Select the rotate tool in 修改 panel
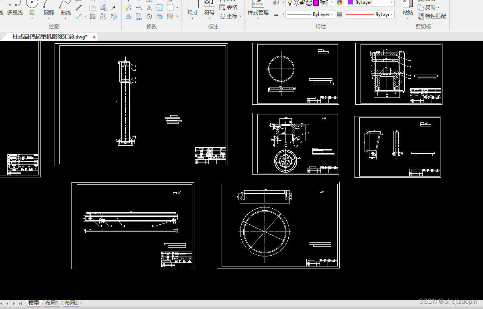The image size is (483, 309). [149, 16]
